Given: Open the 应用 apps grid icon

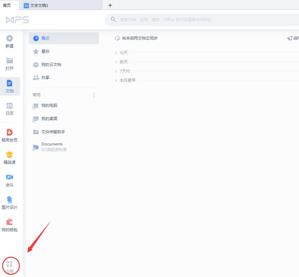Looking at the screenshot, I should tap(9, 264).
